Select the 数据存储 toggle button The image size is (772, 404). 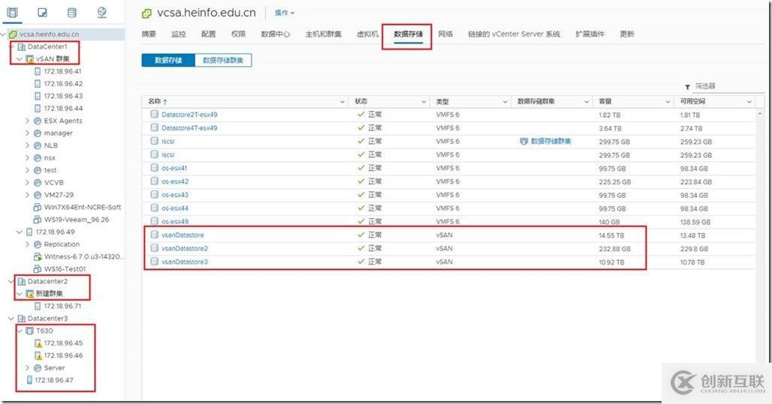tap(168, 61)
